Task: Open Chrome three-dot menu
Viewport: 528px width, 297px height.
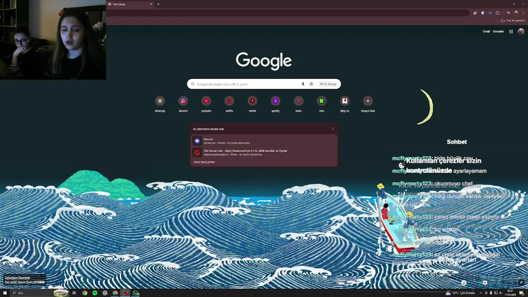Action: [x=523, y=13]
